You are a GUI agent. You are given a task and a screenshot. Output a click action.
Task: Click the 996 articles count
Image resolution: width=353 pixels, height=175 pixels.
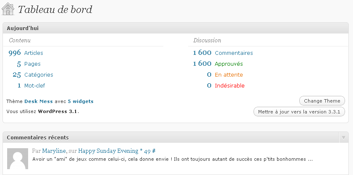(x=15, y=53)
